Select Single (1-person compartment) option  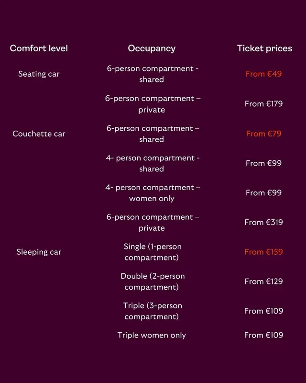[x=152, y=252]
